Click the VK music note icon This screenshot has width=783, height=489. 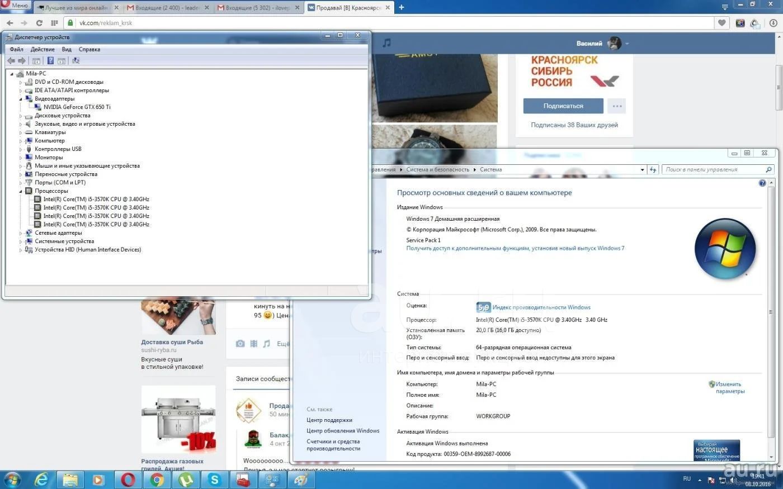pos(386,43)
